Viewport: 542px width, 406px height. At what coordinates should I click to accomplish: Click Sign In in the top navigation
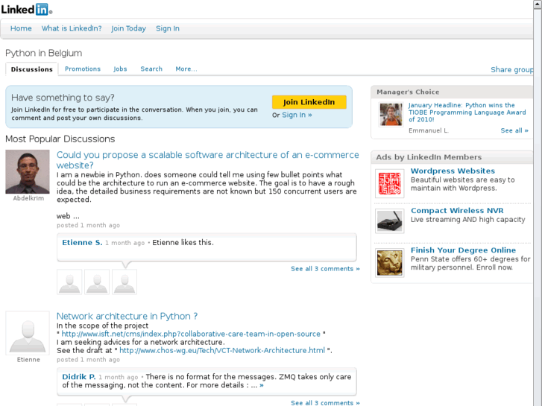(x=168, y=28)
